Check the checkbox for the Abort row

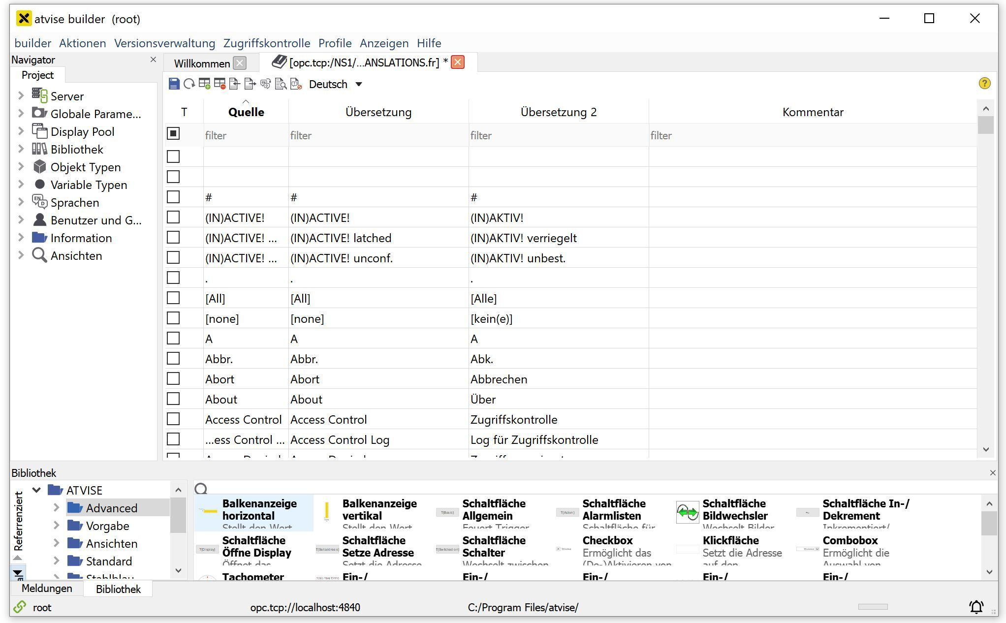click(x=173, y=379)
